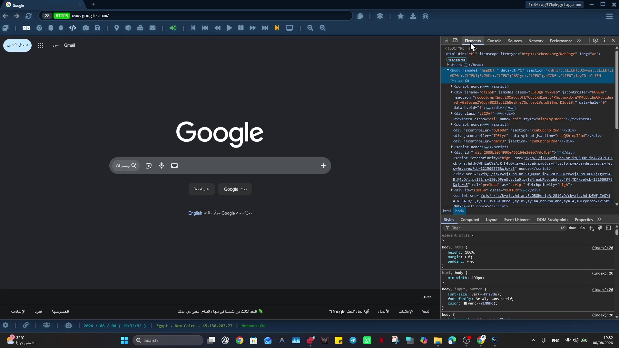Open the hamburger main menu
Viewport: 619px width, 348px height.
(x=609, y=16)
